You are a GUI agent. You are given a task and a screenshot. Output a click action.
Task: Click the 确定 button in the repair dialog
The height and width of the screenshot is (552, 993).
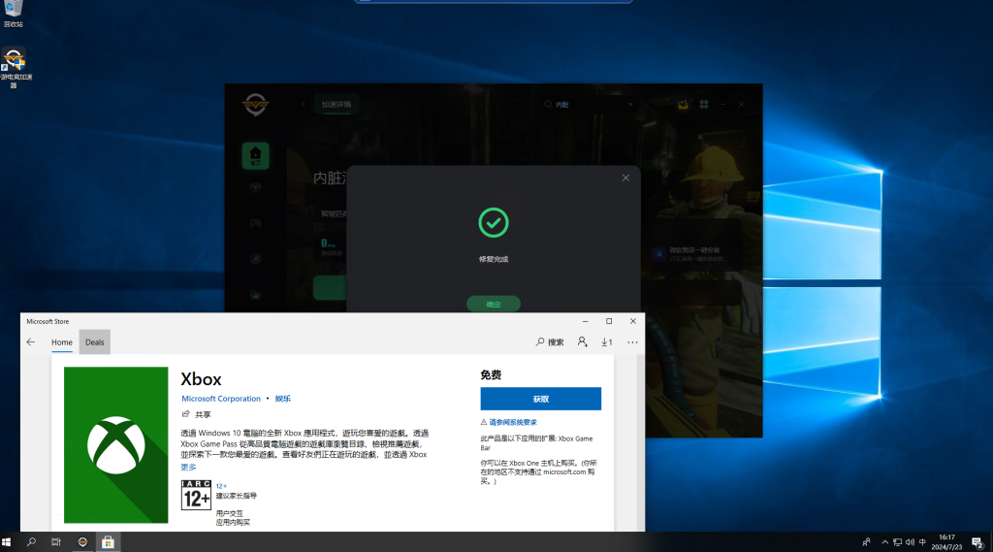click(494, 305)
